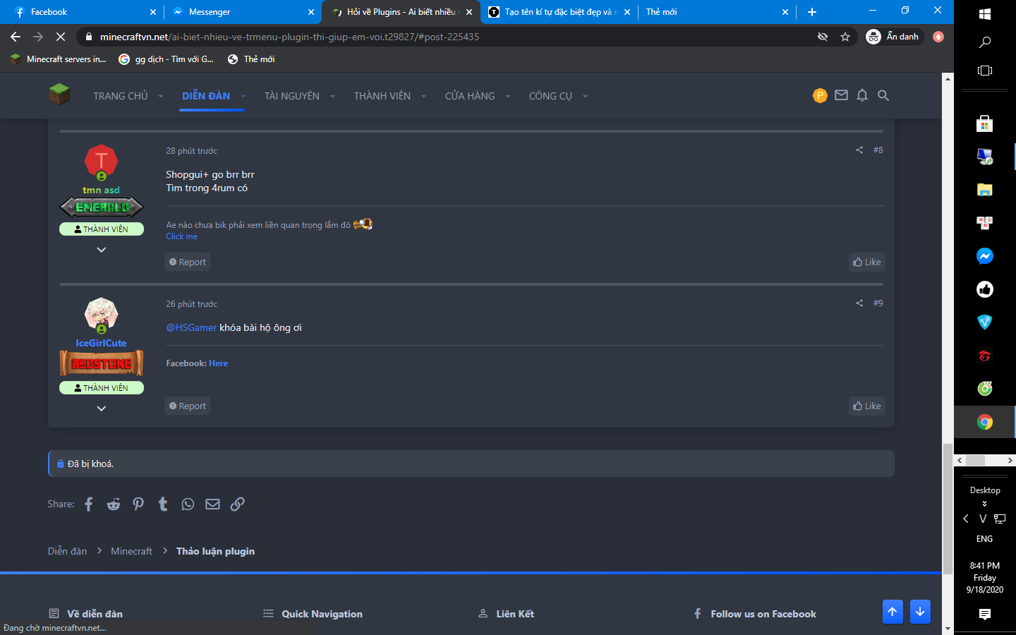Viewport: 1016px width, 635px height.
Task: Expand the CÔNG CỤ dropdown arrow
Action: point(585,96)
